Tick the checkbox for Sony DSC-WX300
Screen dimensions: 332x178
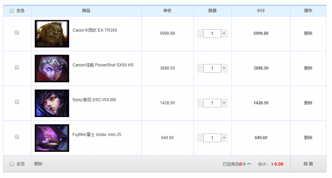(17, 102)
